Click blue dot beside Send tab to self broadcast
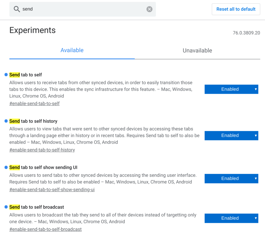Viewport: 265px width, 234px height. pyautogui.click(x=6, y=207)
